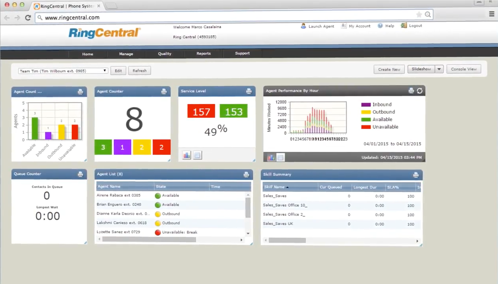This screenshot has width=498, height=284.
Task: Open the Support menu
Action: tap(242, 53)
